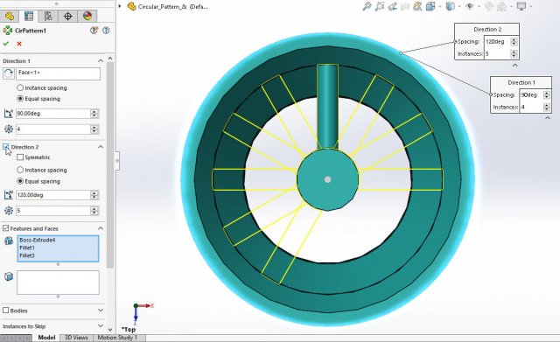
Task: Click the Faces to Pattern icon
Action: tap(9, 276)
